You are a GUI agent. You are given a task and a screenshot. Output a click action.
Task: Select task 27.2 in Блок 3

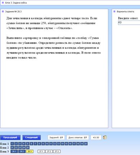pos(49,151)
